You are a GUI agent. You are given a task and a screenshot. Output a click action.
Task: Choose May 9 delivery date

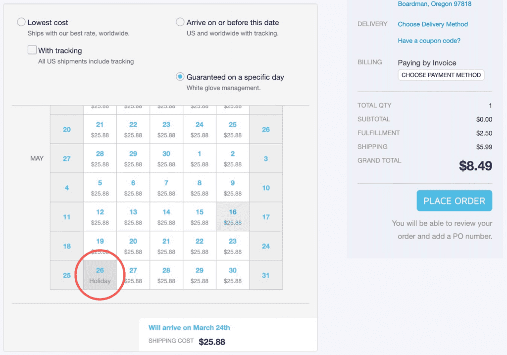pyautogui.click(x=233, y=188)
